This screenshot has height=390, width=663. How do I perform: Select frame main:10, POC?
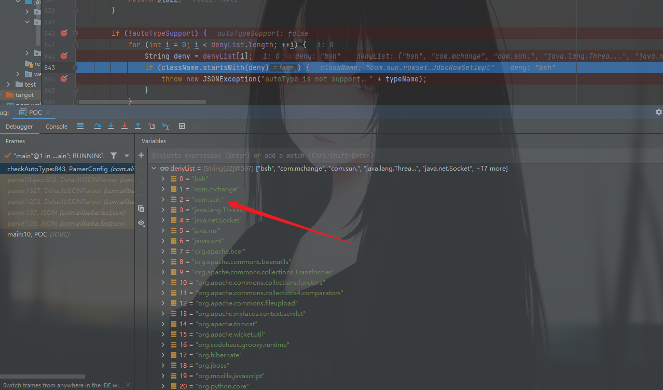coord(67,234)
